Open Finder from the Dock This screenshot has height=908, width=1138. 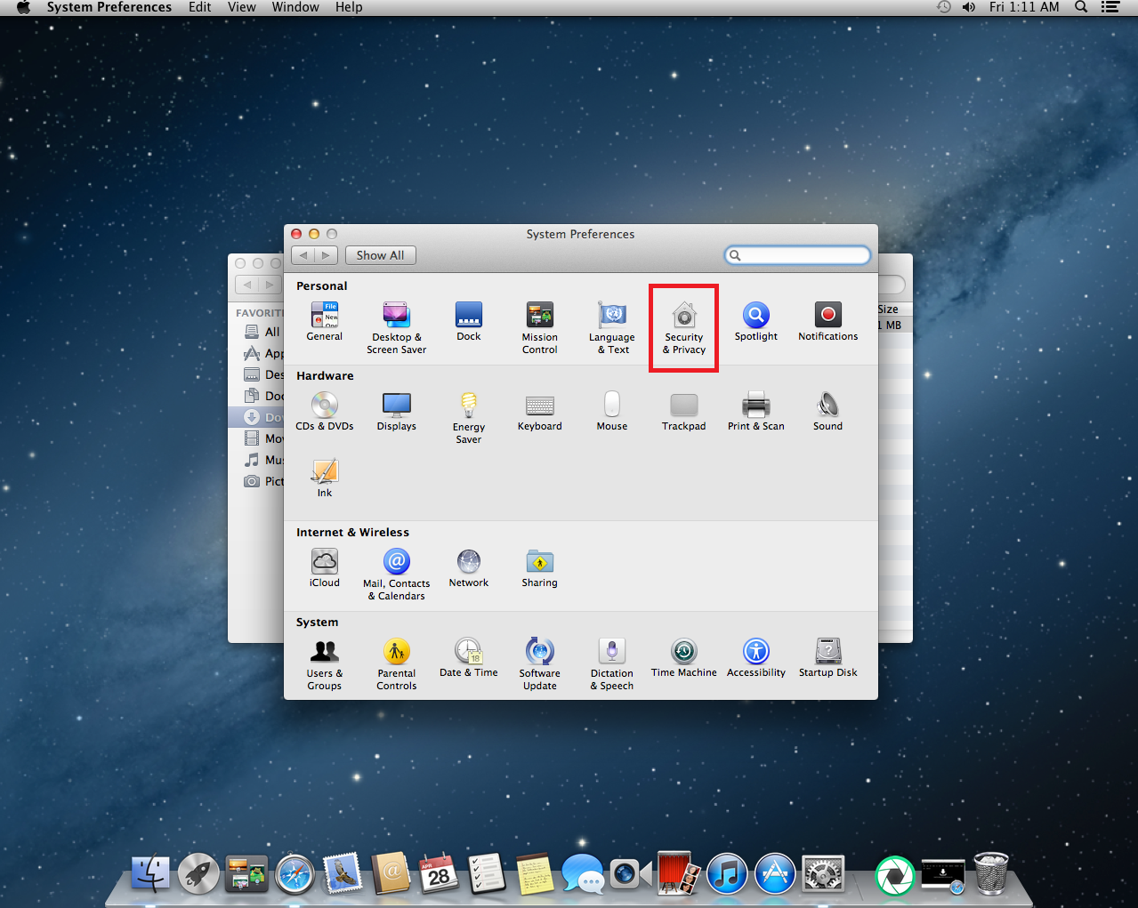coord(150,874)
